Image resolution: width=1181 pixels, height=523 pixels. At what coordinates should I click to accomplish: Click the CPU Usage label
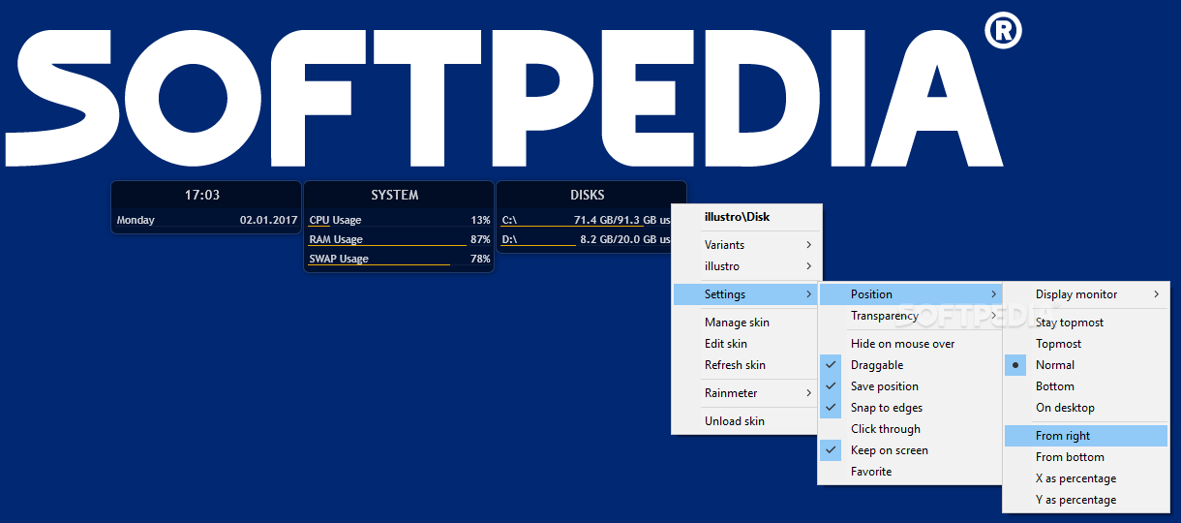coord(335,220)
